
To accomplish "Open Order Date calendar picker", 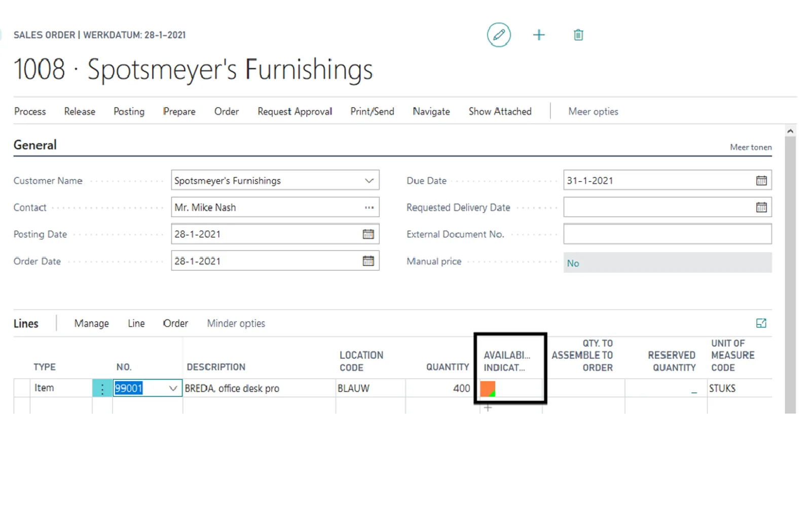I will point(368,261).
